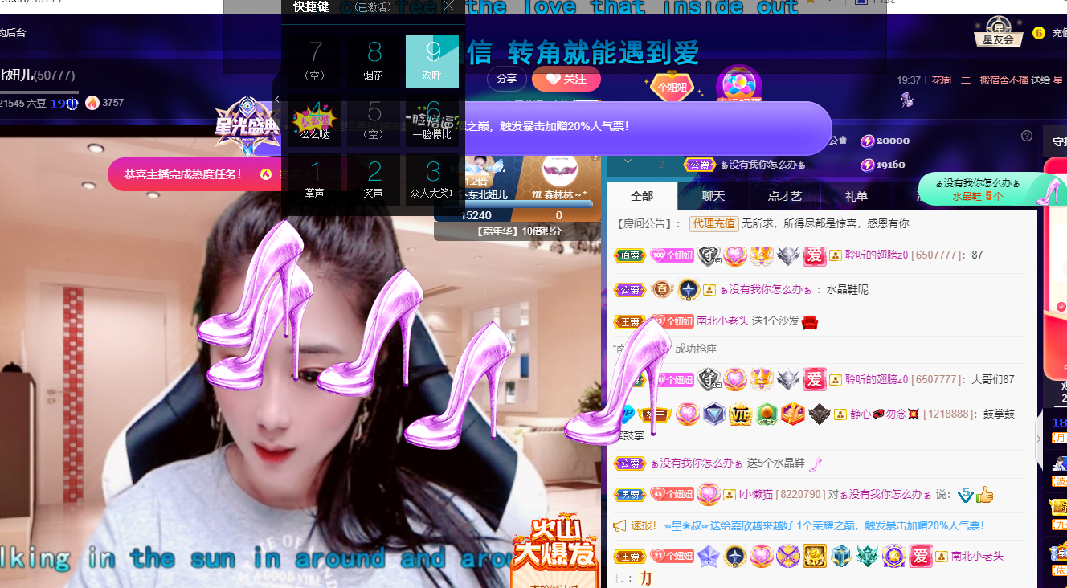This screenshot has height=588, width=1067.
Task: Click the 公爵 badge in 水晶鞋呢 message
Action: point(629,290)
